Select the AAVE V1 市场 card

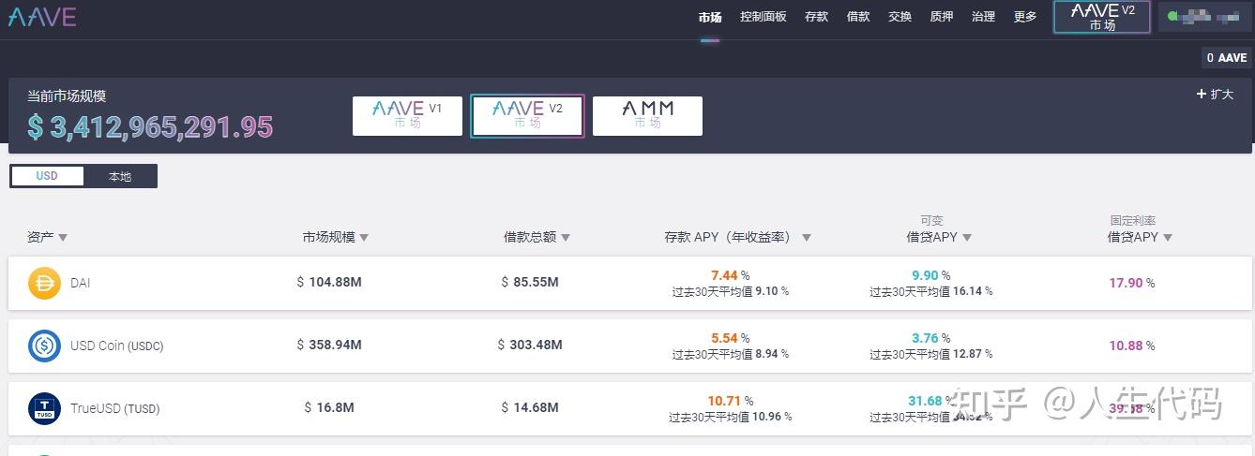(407, 116)
